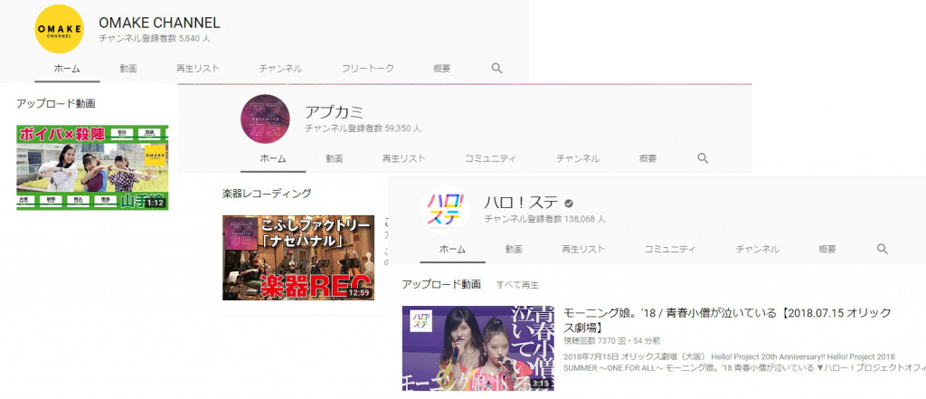Click すべて再生 link on ハロ！ステ
This screenshot has height=399, width=926.
[517, 285]
